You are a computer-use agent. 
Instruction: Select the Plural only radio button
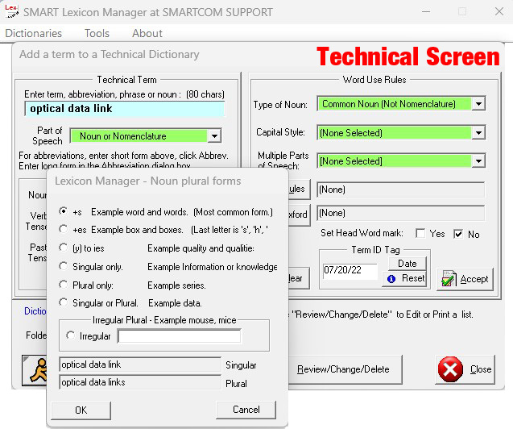click(64, 285)
